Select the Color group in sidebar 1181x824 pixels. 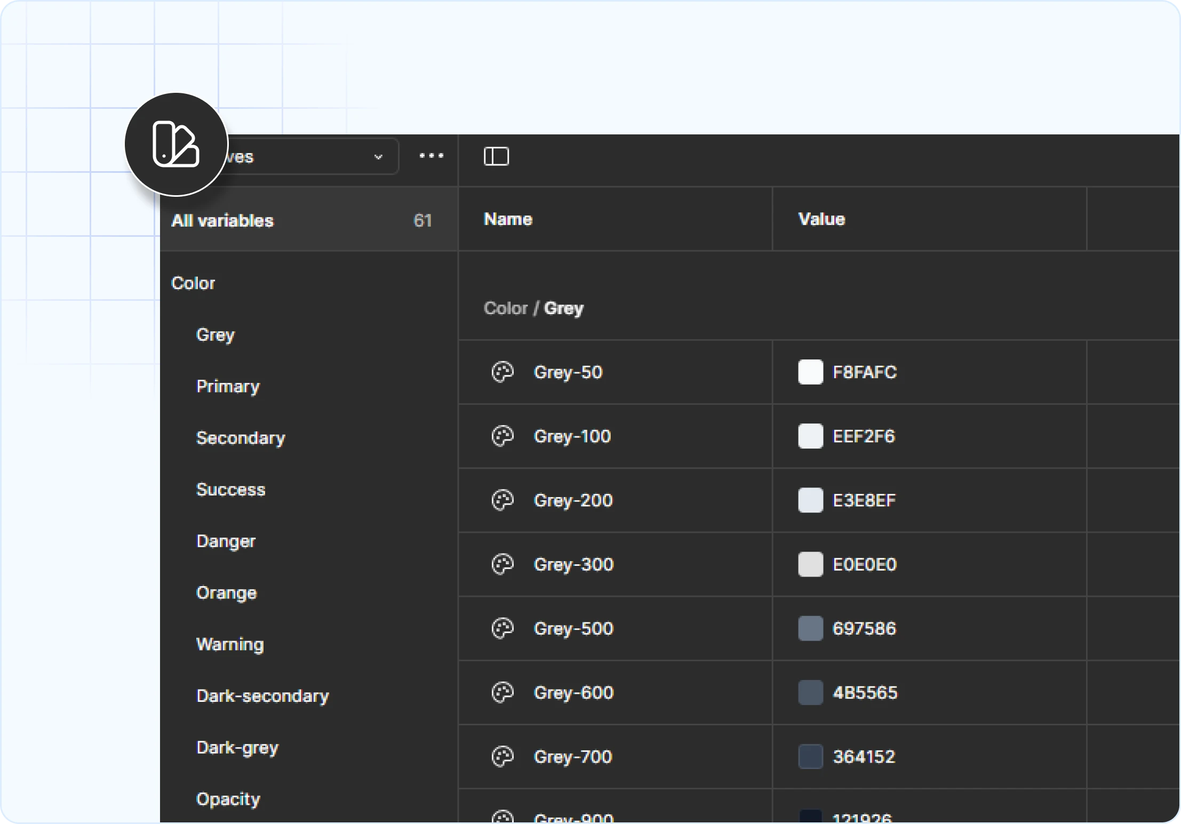point(193,283)
